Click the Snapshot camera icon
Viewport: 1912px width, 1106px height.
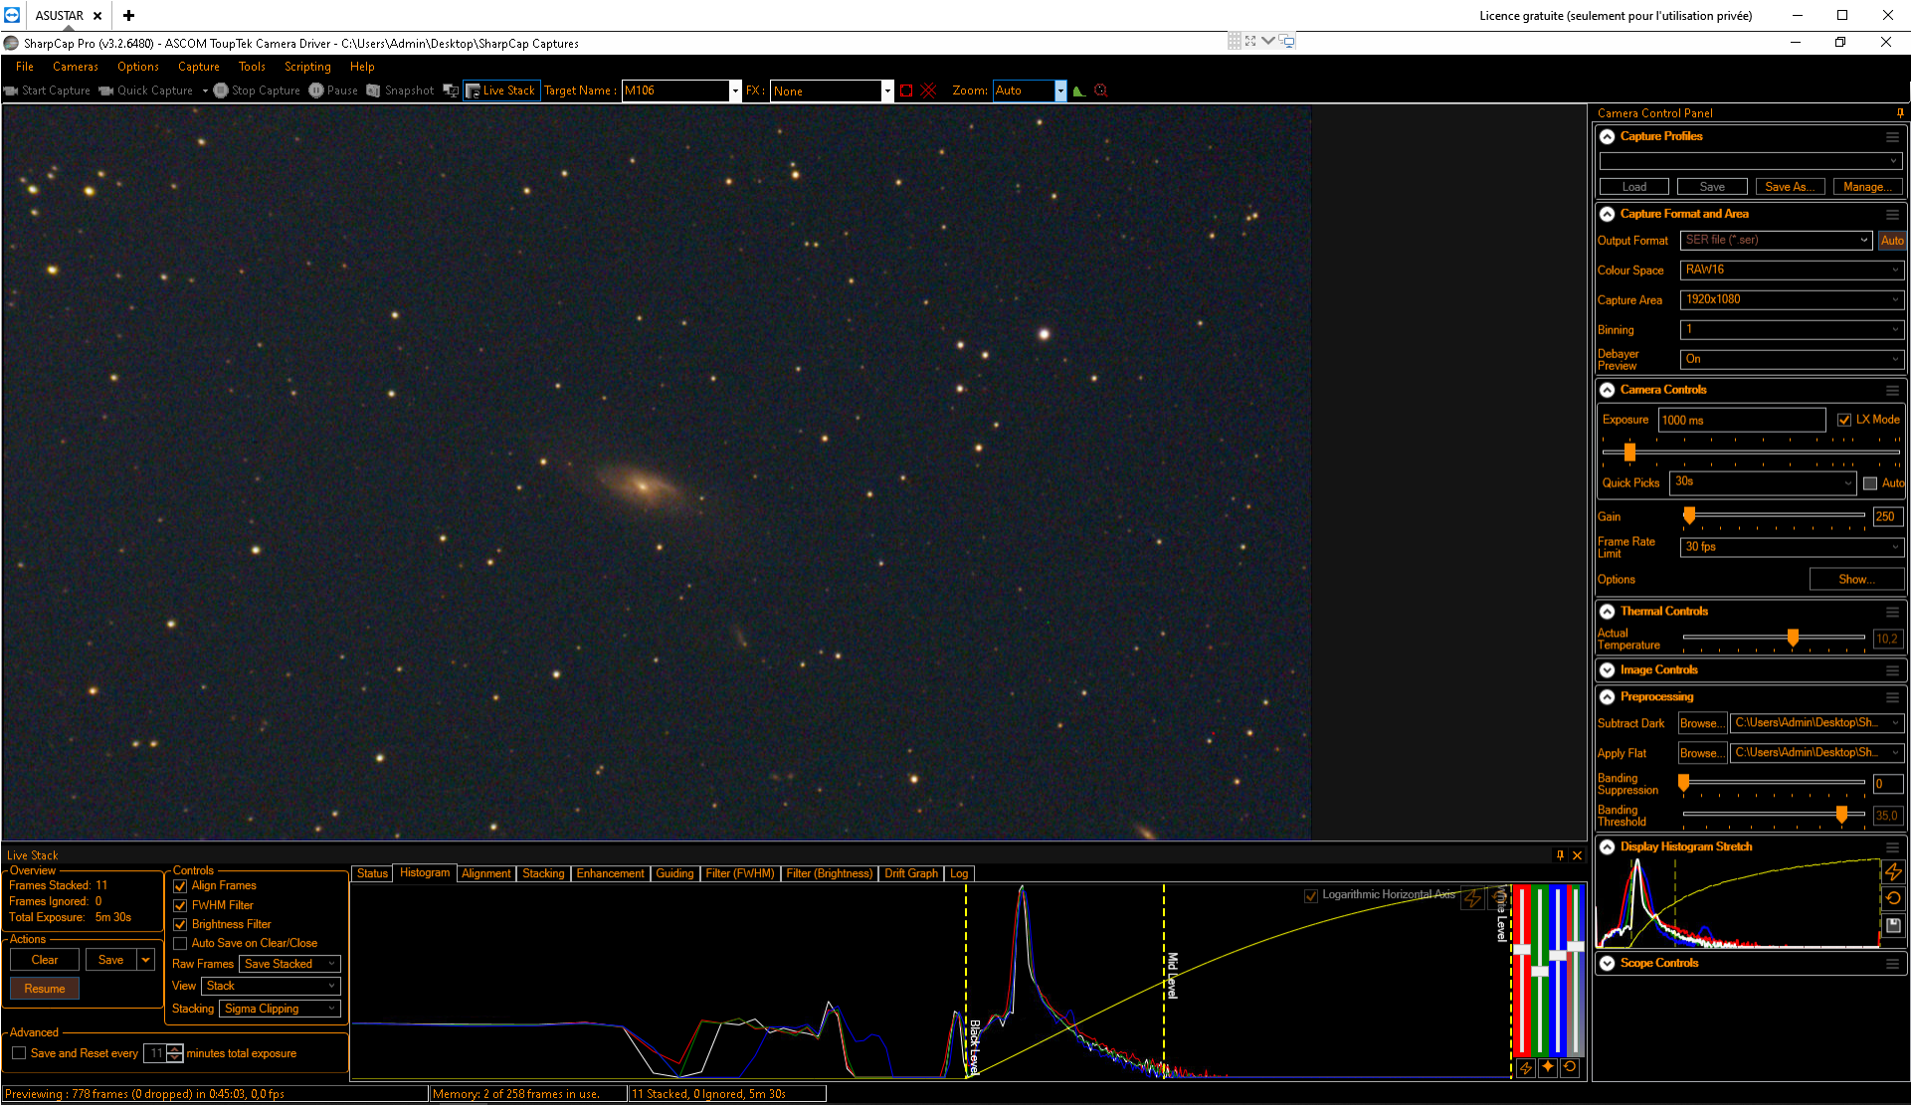coord(373,91)
